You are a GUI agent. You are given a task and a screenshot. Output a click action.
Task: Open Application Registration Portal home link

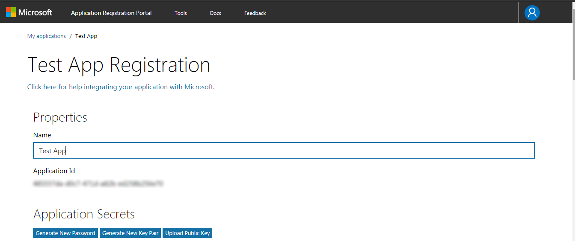pyautogui.click(x=111, y=13)
